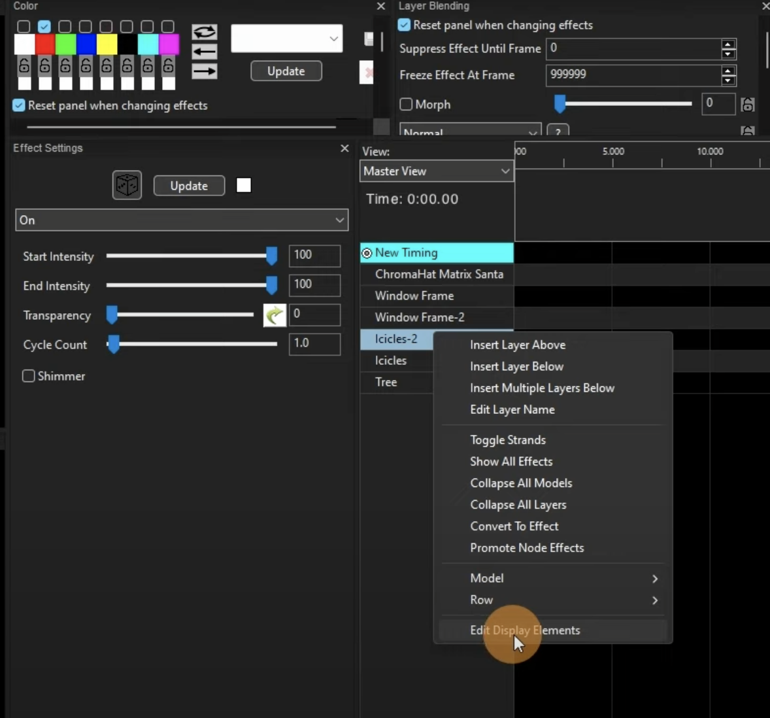Check the box above the green swatch
Screen dimensions: 770x718
tap(65, 26)
